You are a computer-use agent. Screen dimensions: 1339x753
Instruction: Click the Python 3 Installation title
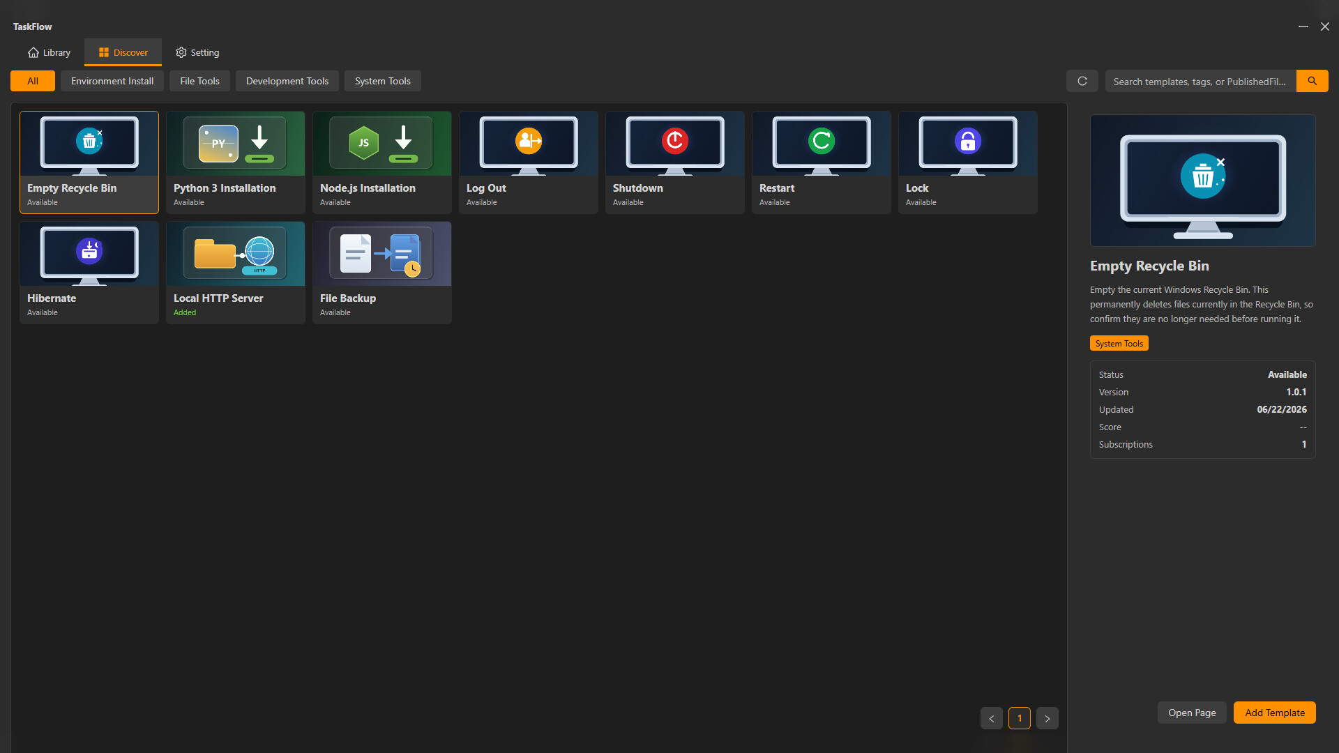click(225, 188)
